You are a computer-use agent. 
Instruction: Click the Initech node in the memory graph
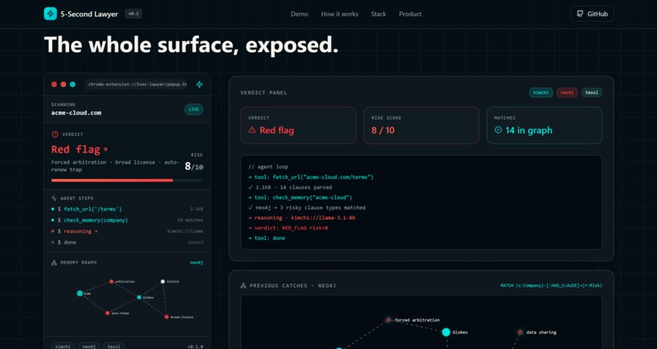162,281
